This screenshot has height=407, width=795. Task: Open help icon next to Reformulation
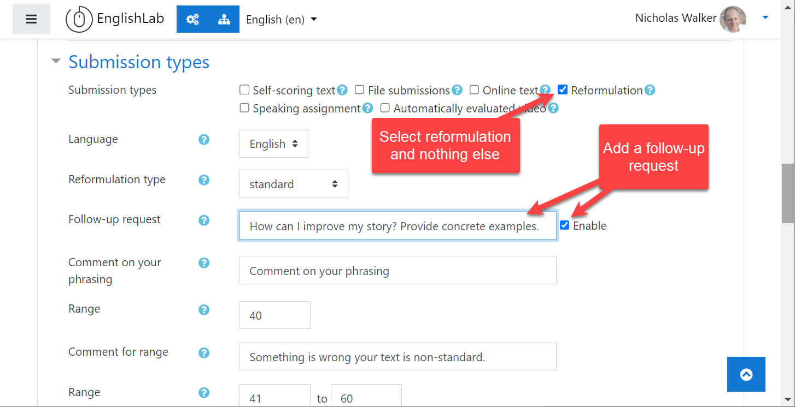tap(650, 90)
